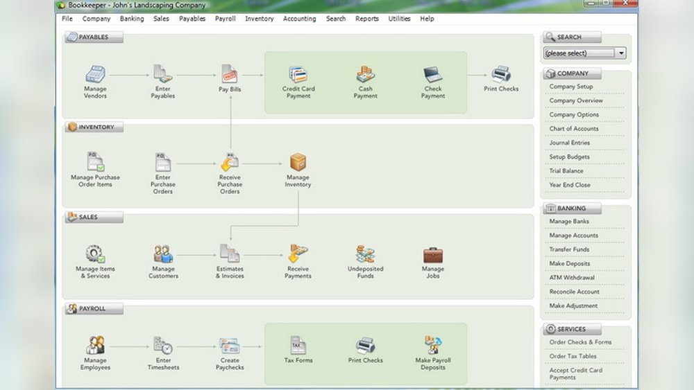This screenshot has width=694, height=390.
Task: Open the Manage Vendors icon
Action: pyautogui.click(x=95, y=74)
